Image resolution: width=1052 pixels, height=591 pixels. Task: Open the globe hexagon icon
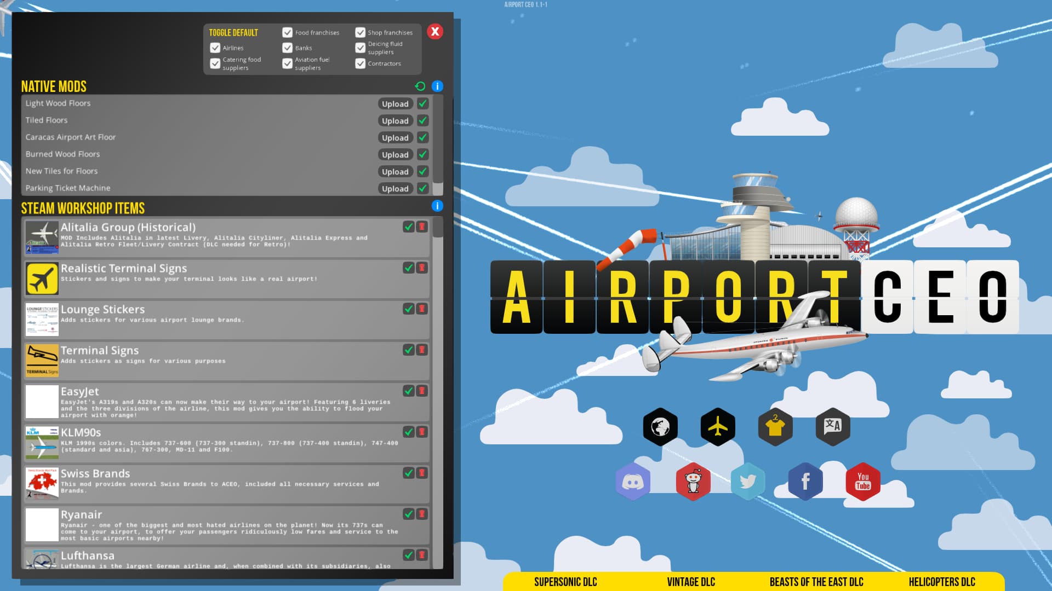coord(660,427)
